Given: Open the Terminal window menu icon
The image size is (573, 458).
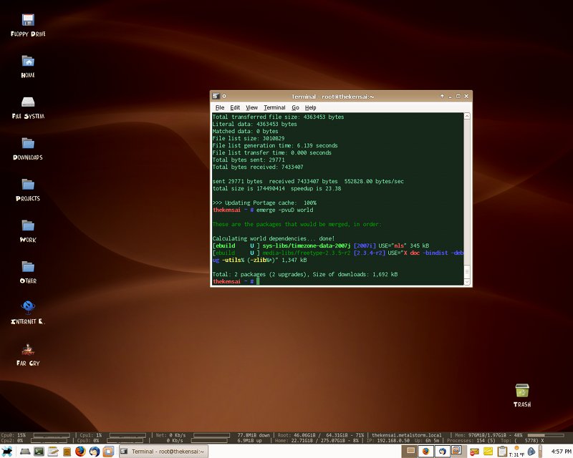Looking at the screenshot, I should point(216,96).
